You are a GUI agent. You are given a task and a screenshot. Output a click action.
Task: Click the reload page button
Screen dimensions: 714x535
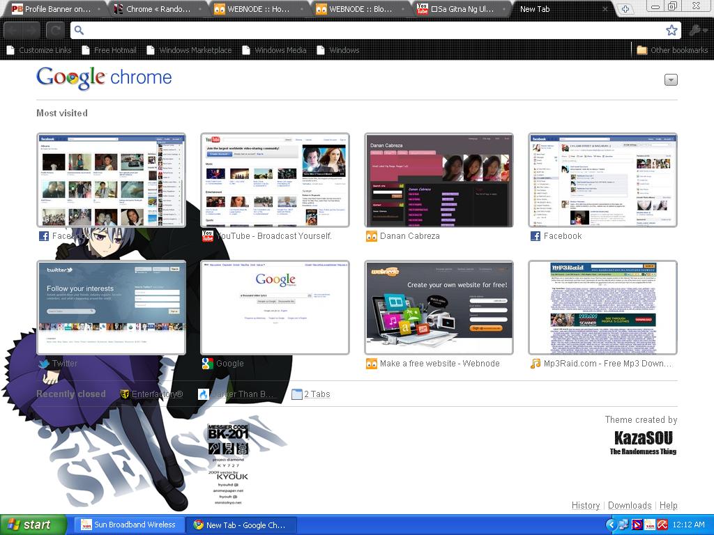[55, 30]
